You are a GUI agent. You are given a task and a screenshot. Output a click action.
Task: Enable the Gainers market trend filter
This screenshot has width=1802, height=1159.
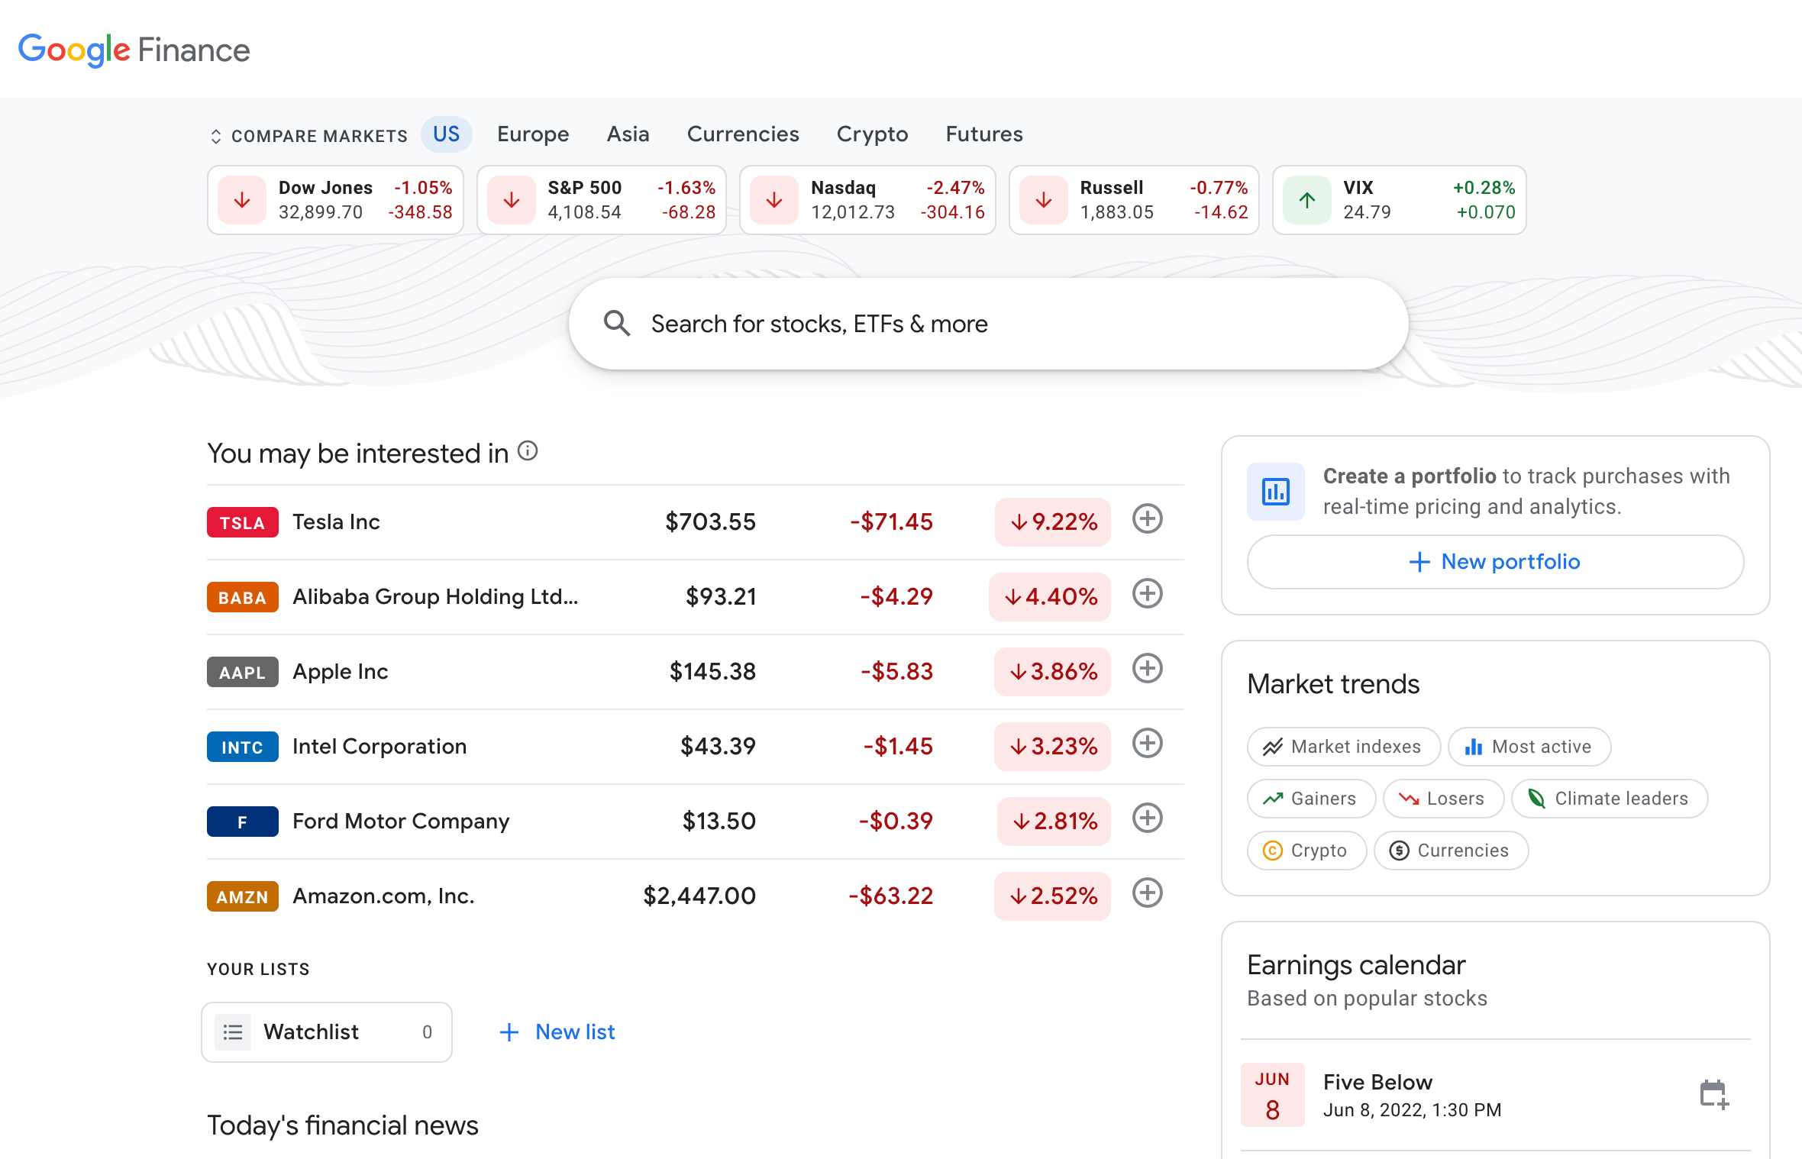1311,799
